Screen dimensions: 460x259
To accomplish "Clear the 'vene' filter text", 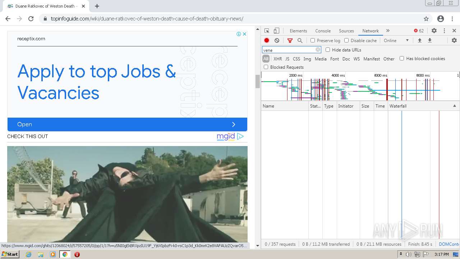I will click(x=318, y=50).
